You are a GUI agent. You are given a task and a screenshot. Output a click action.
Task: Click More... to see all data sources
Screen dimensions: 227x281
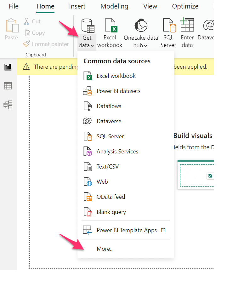click(x=126, y=249)
